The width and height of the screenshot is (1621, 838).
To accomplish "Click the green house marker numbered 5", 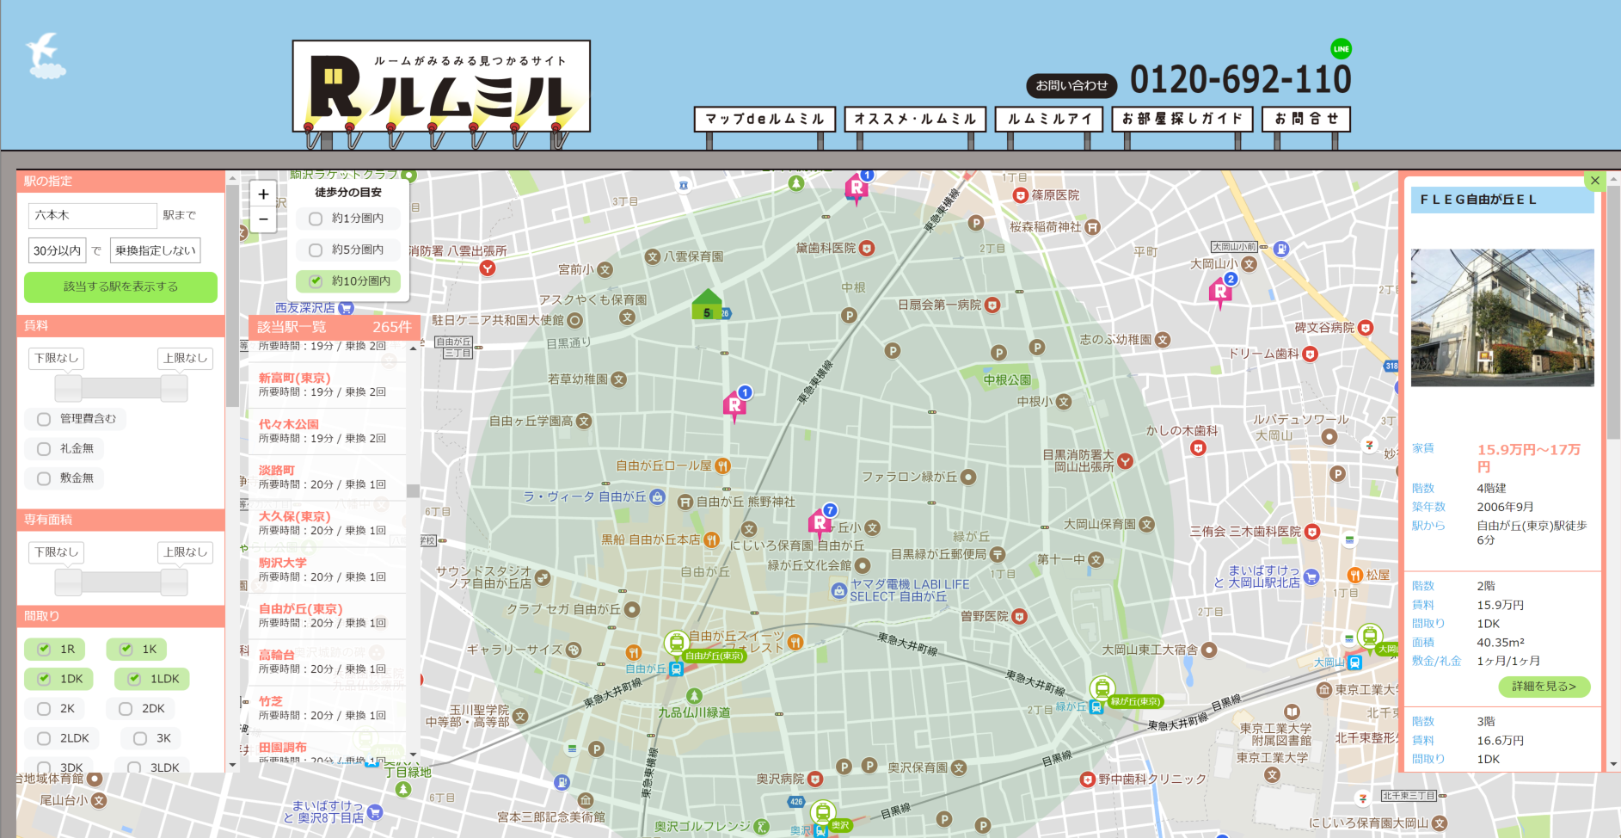I will [707, 305].
